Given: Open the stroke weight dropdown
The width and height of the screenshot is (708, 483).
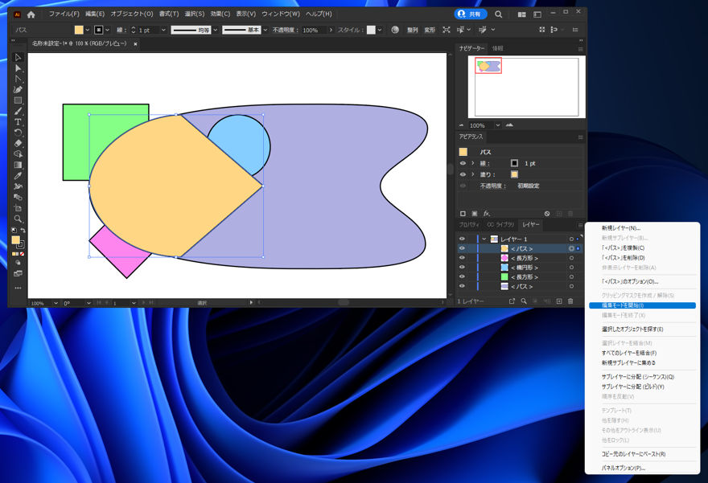Looking at the screenshot, I should 163,30.
